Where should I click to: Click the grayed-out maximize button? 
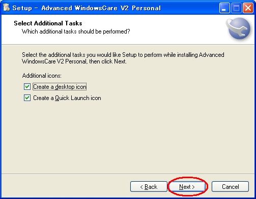(x=236, y=8)
